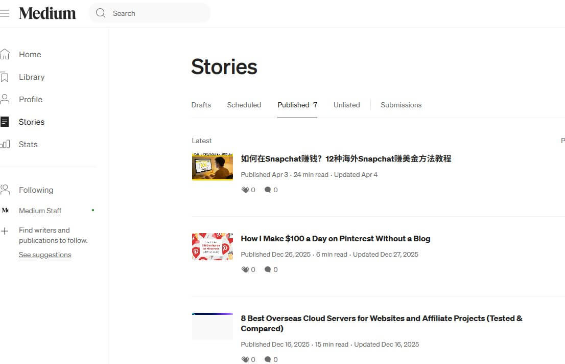The width and height of the screenshot is (565, 364).
Task: Open How I Make $100 a Day story
Action: (x=336, y=238)
